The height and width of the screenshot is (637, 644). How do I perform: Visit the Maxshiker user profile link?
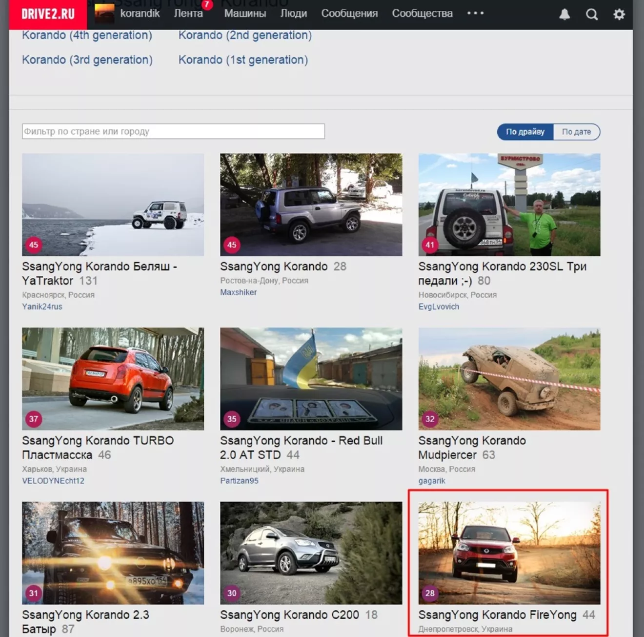(x=238, y=292)
